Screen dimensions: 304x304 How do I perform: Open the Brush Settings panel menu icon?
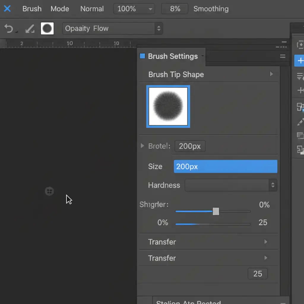(x=282, y=56)
